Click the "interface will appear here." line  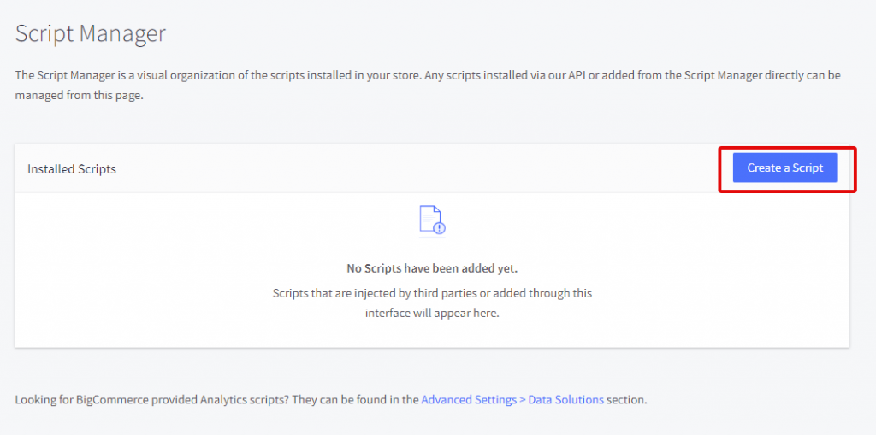click(432, 313)
